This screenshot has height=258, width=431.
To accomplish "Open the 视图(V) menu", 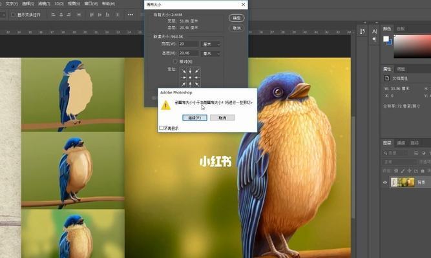I will click(x=74, y=4).
